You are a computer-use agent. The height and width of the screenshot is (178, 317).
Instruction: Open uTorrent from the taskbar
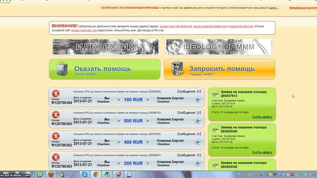107,175
